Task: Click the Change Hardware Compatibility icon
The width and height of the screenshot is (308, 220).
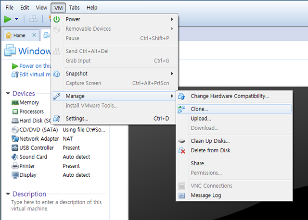Action: pyautogui.click(x=181, y=96)
